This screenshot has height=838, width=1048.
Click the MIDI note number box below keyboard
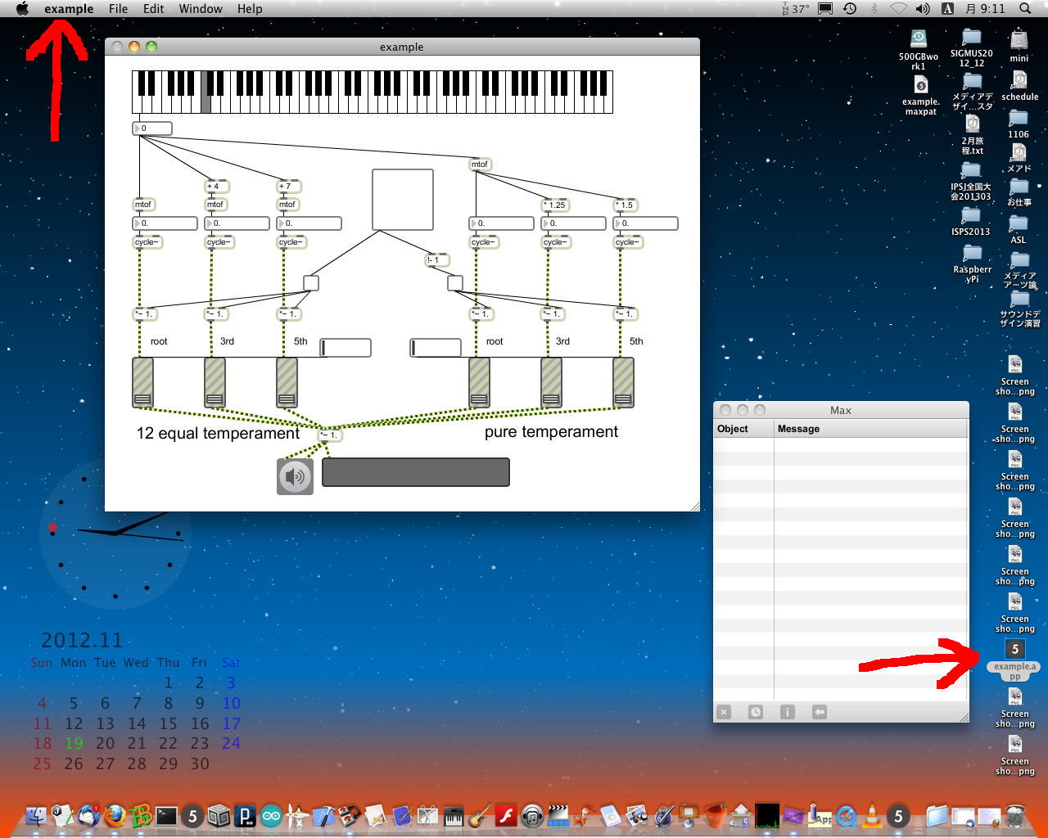tap(152, 128)
